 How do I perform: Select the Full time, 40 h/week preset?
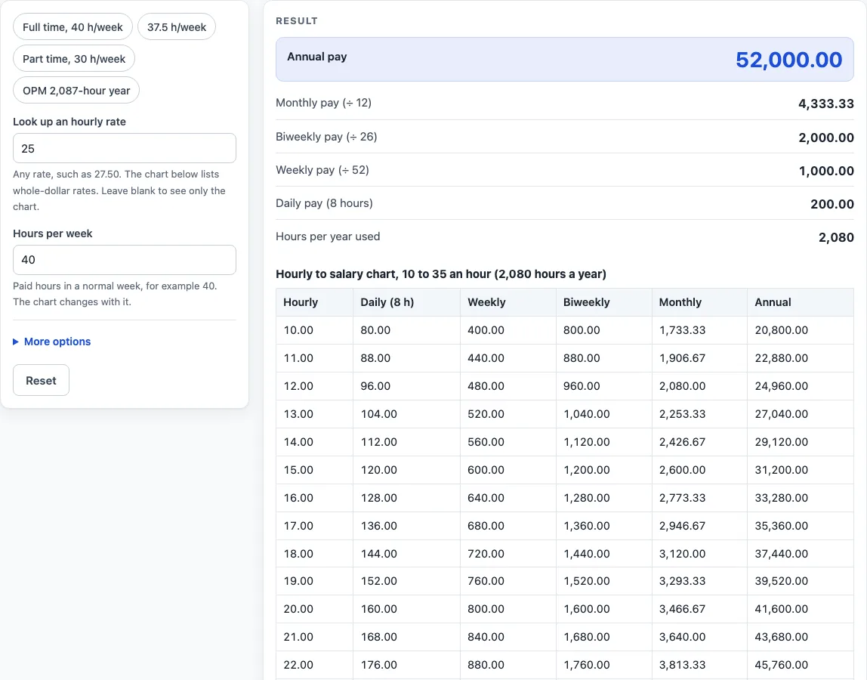[x=73, y=27]
